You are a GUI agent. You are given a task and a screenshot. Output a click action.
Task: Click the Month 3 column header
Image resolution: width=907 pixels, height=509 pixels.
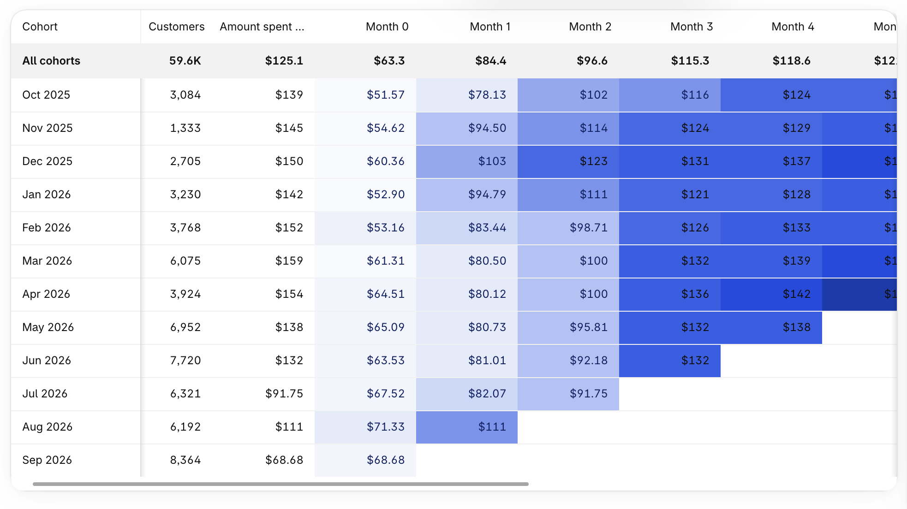point(692,27)
